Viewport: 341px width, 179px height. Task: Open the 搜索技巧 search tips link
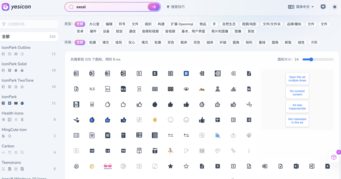176,7
